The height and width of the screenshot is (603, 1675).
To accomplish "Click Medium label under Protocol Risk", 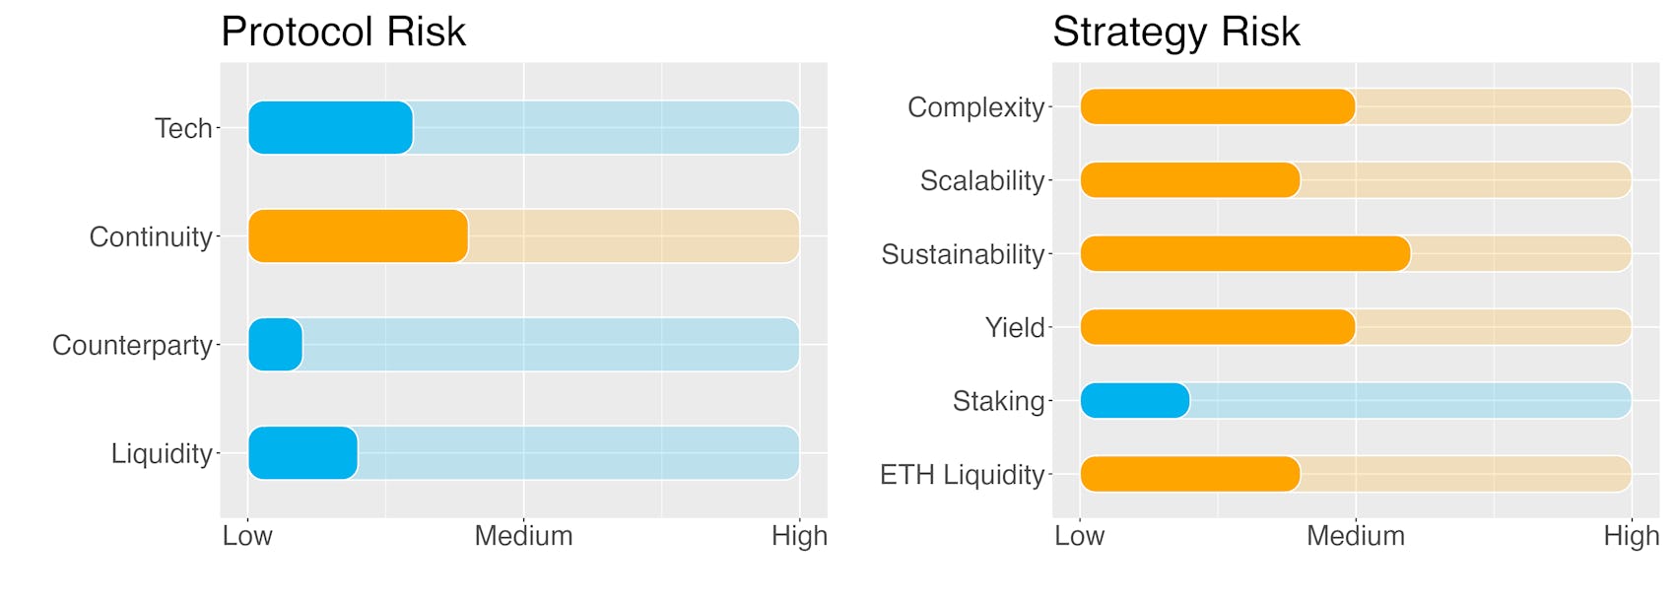I will click(523, 536).
